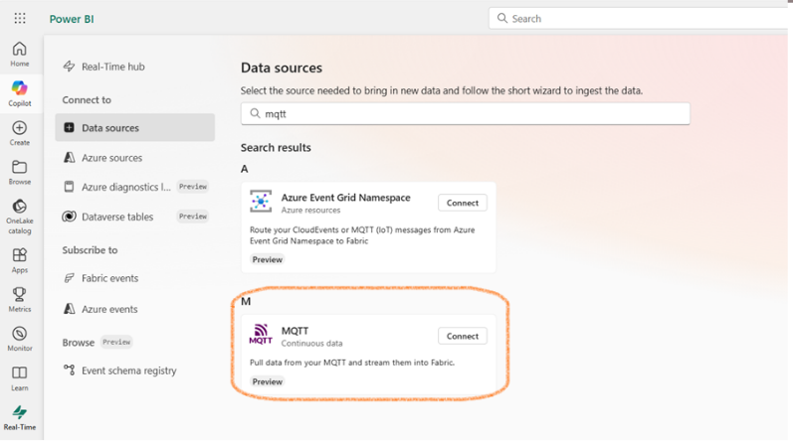Image resolution: width=793 pixels, height=441 pixels.
Task: Open Apps from the left rail
Action: 20,261
